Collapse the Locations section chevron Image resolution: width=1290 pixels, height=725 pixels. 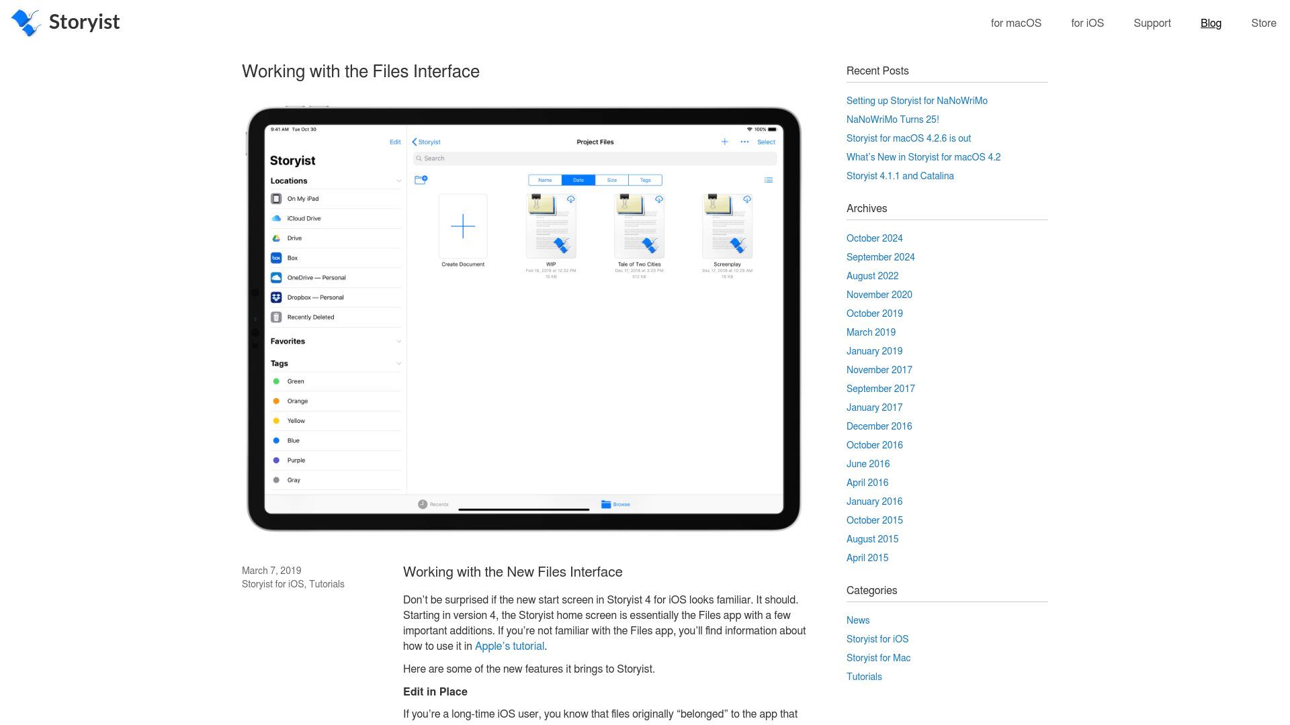[398, 181]
